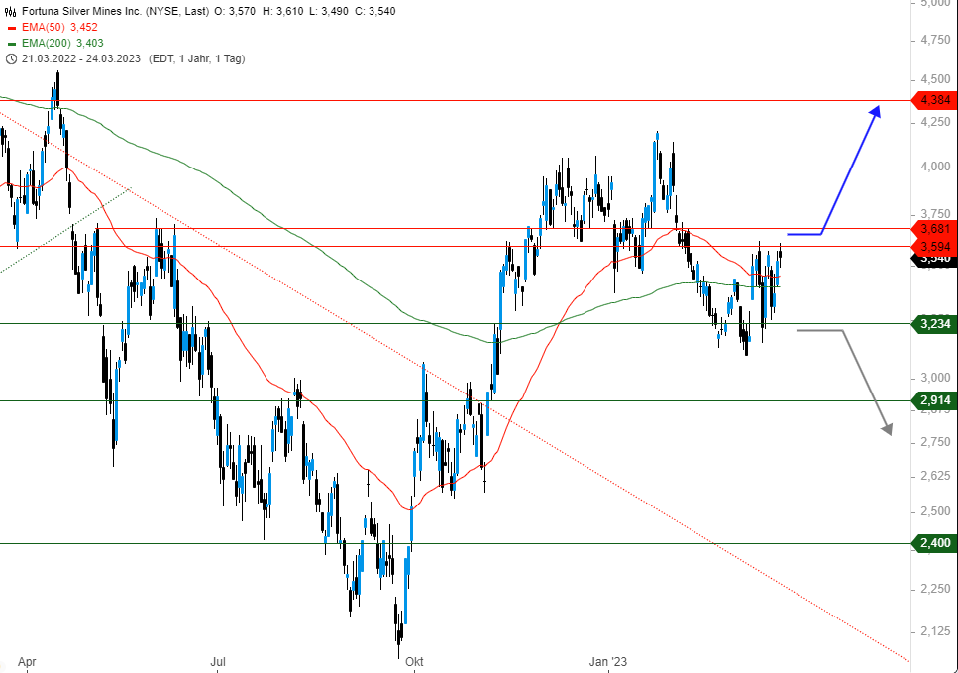Select the green 3,234 support price tag
Viewport: 958px width, 673px height.
(934, 324)
